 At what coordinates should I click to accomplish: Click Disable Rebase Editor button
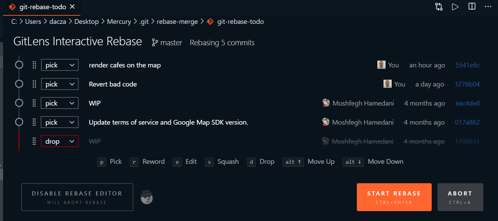click(77, 197)
